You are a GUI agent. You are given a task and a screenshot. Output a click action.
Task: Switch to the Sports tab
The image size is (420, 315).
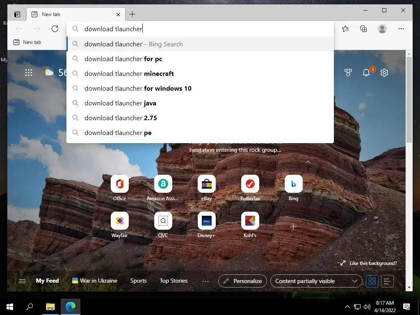pyautogui.click(x=138, y=281)
